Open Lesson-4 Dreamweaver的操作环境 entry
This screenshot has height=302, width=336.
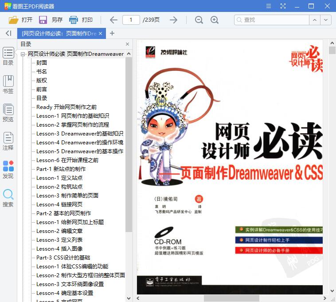80,142
